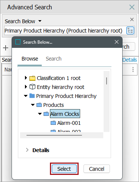This screenshot has width=139, height=182.
Task: Expand the Details section
Action: pos(27,150)
